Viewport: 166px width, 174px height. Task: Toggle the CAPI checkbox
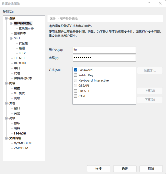click(75, 96)
